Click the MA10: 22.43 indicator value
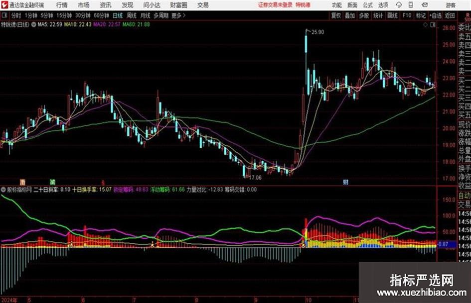 point(77,24)
